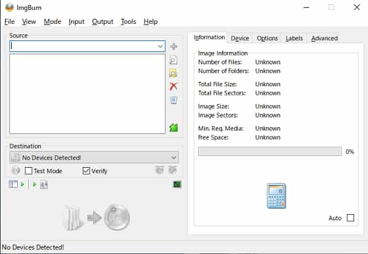This screenshot has height=254, width=368.
Task: Click the browse for folder icon
Action: [174, 73]
